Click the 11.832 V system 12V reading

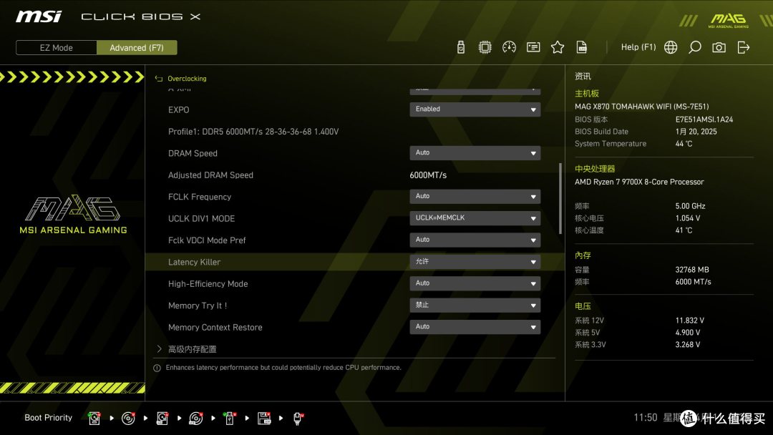click(x=690, y=321)
